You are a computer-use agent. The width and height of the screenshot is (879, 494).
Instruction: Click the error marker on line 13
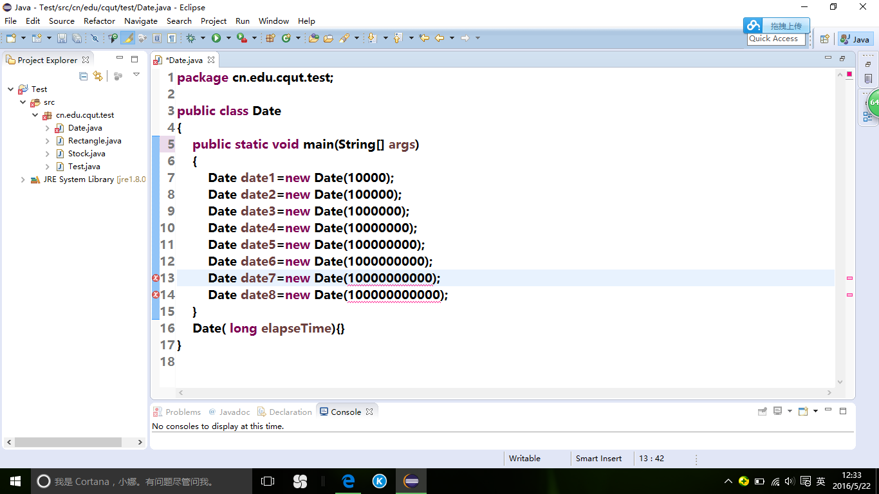tap(155, 278)
